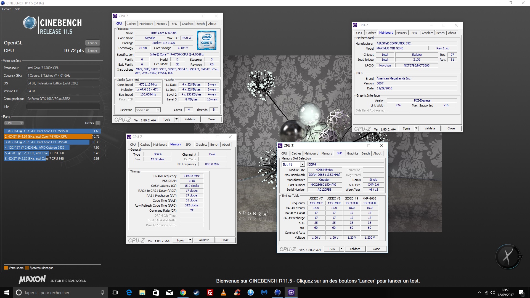Open Tools dropdown arrow in SPD window
Image resolution: width=530 pixels, height=298 pixels.
[x=341, y=249]
